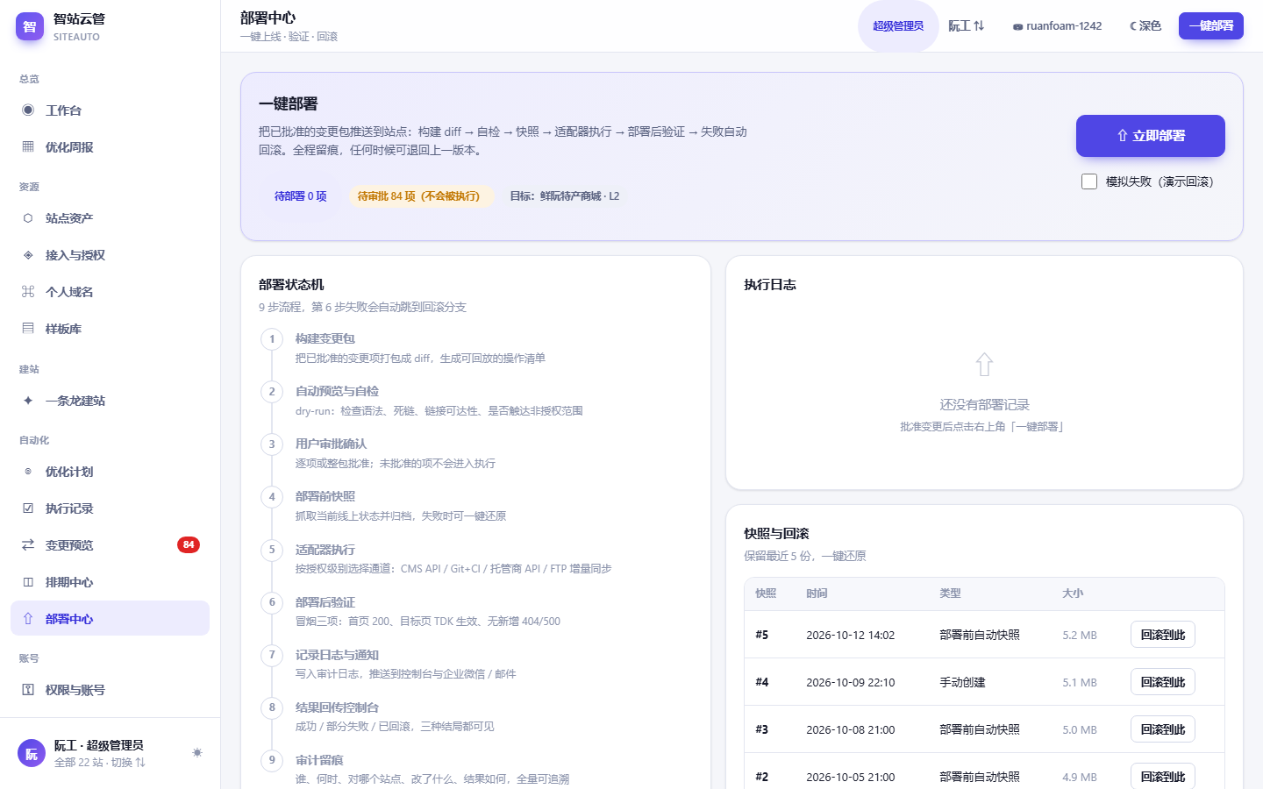Open the 变更预览 menu item
The width and height of the screenshot is (1263, 789).
pyautogui.click(x=110, y=545)
